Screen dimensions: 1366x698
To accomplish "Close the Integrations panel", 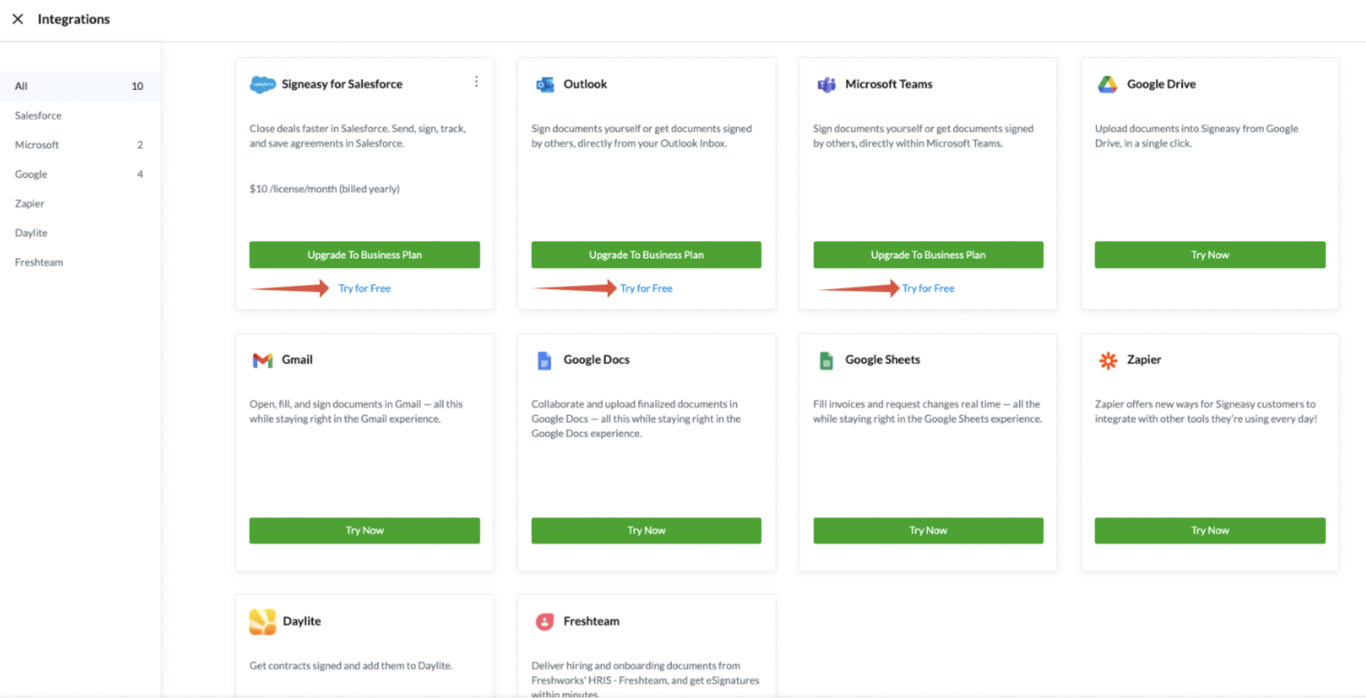I will pyautogui.click(x=18, y=19).
